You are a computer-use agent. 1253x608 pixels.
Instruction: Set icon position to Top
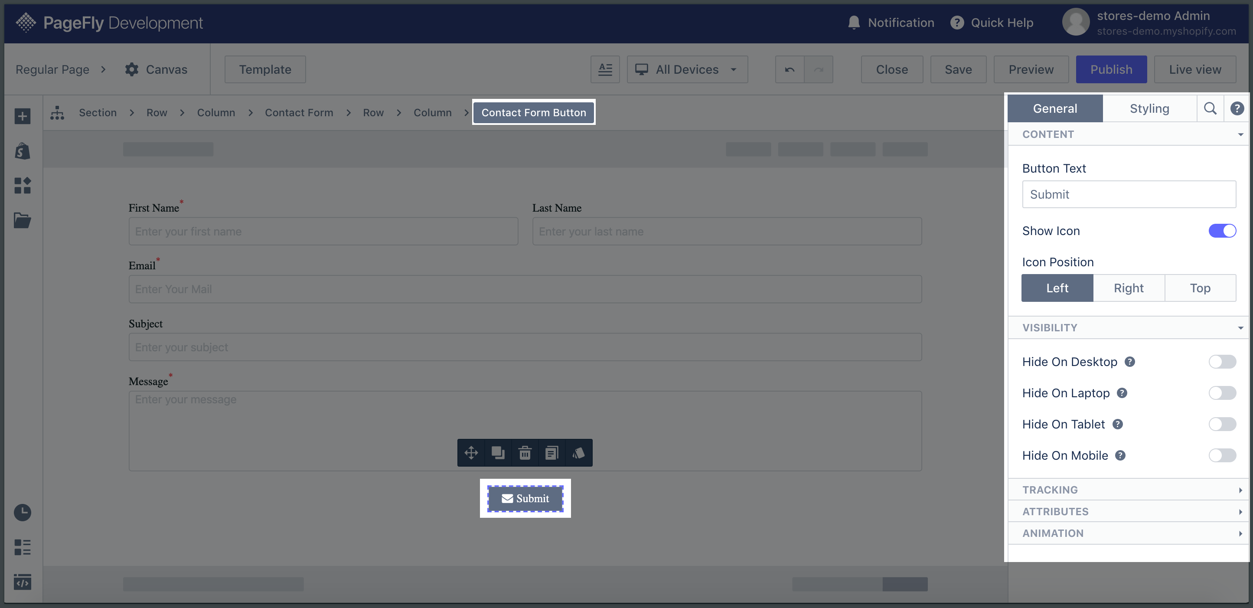coord(1200,288)
